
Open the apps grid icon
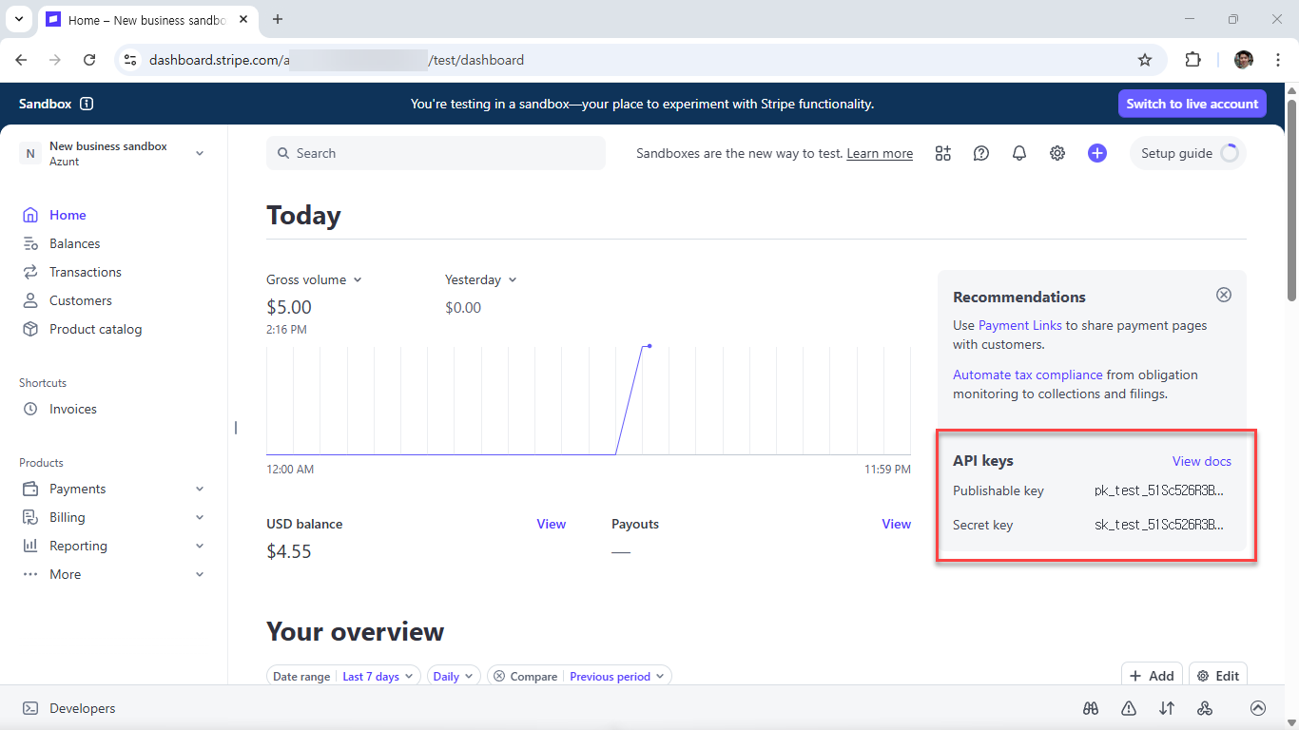pos(942,153)
